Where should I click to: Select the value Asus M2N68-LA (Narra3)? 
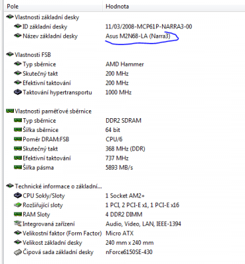click(x=138, y=36)
